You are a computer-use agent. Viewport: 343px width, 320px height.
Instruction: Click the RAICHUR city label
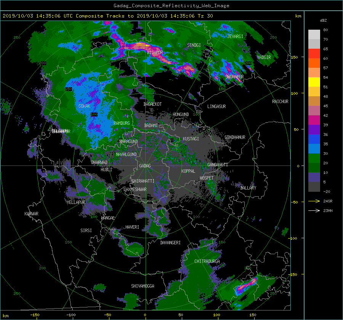pos(280,102)
